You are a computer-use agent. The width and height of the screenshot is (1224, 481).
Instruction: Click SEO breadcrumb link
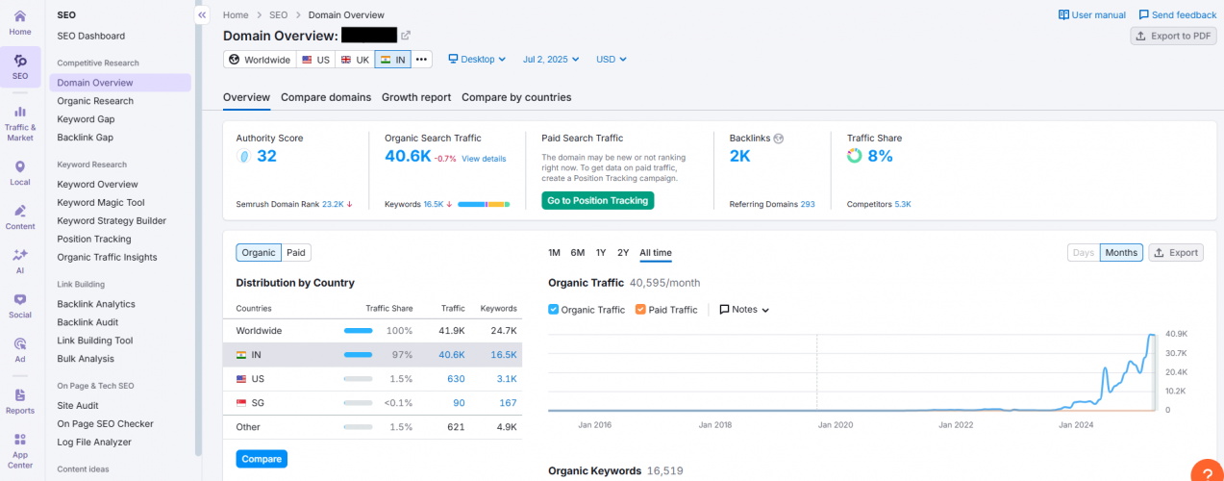pos(278,15)
